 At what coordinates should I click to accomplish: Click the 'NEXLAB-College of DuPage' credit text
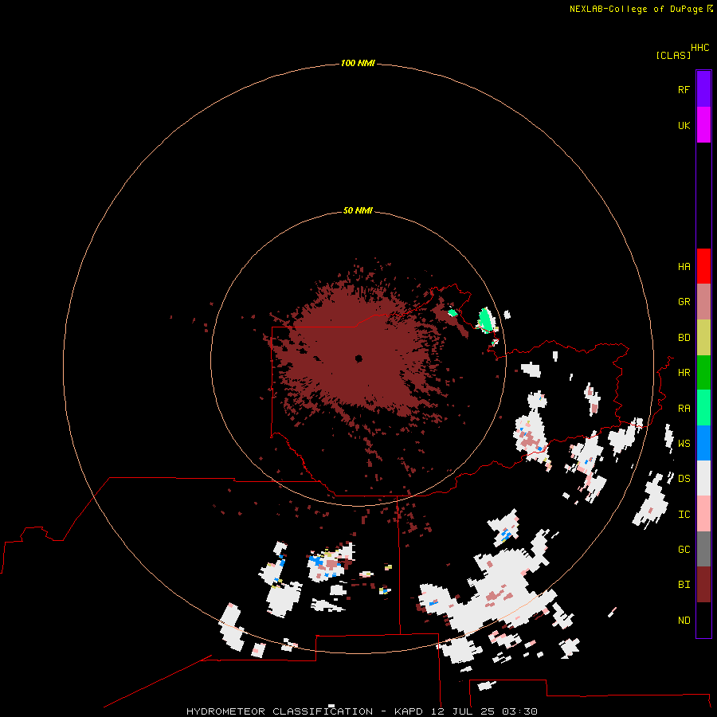pyautogui.click(x=636, y=9)
